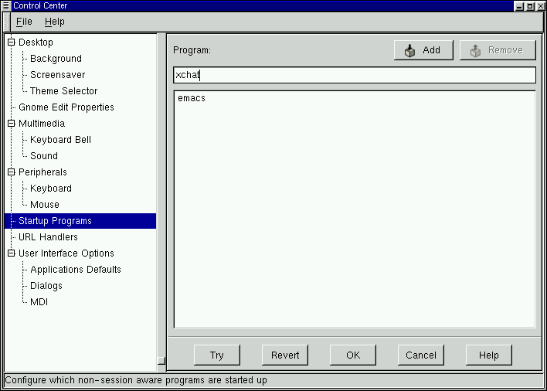Select URL Handlers in the sidebar
547x391 pixels.
(48, 237)
